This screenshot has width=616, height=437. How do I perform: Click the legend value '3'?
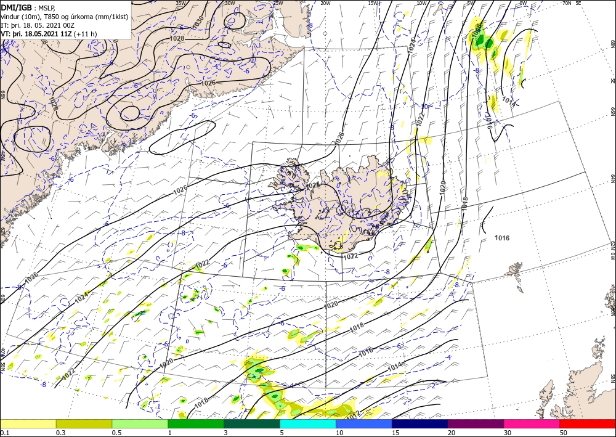[x=226, y=433]
